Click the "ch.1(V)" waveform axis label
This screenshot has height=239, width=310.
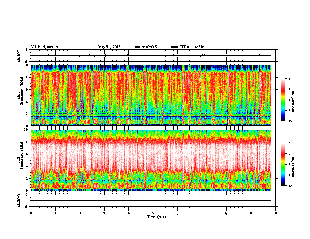(x=19, y=55)
